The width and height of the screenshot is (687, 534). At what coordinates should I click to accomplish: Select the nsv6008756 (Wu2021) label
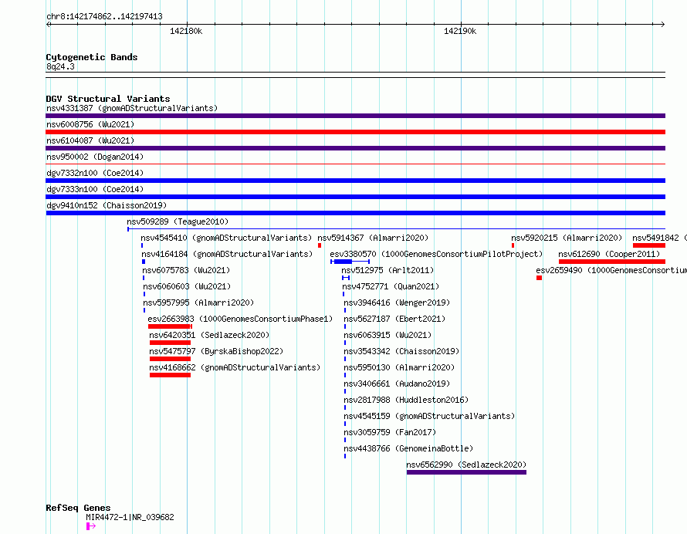[x=90, y=124]
